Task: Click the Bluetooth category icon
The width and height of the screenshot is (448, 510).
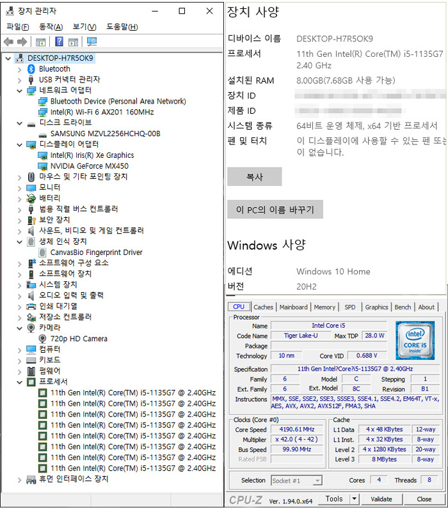Action: (x=31, y=69)
